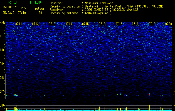Click the meteor count value 20
175x111 pixels.
[x=40, y=13]
